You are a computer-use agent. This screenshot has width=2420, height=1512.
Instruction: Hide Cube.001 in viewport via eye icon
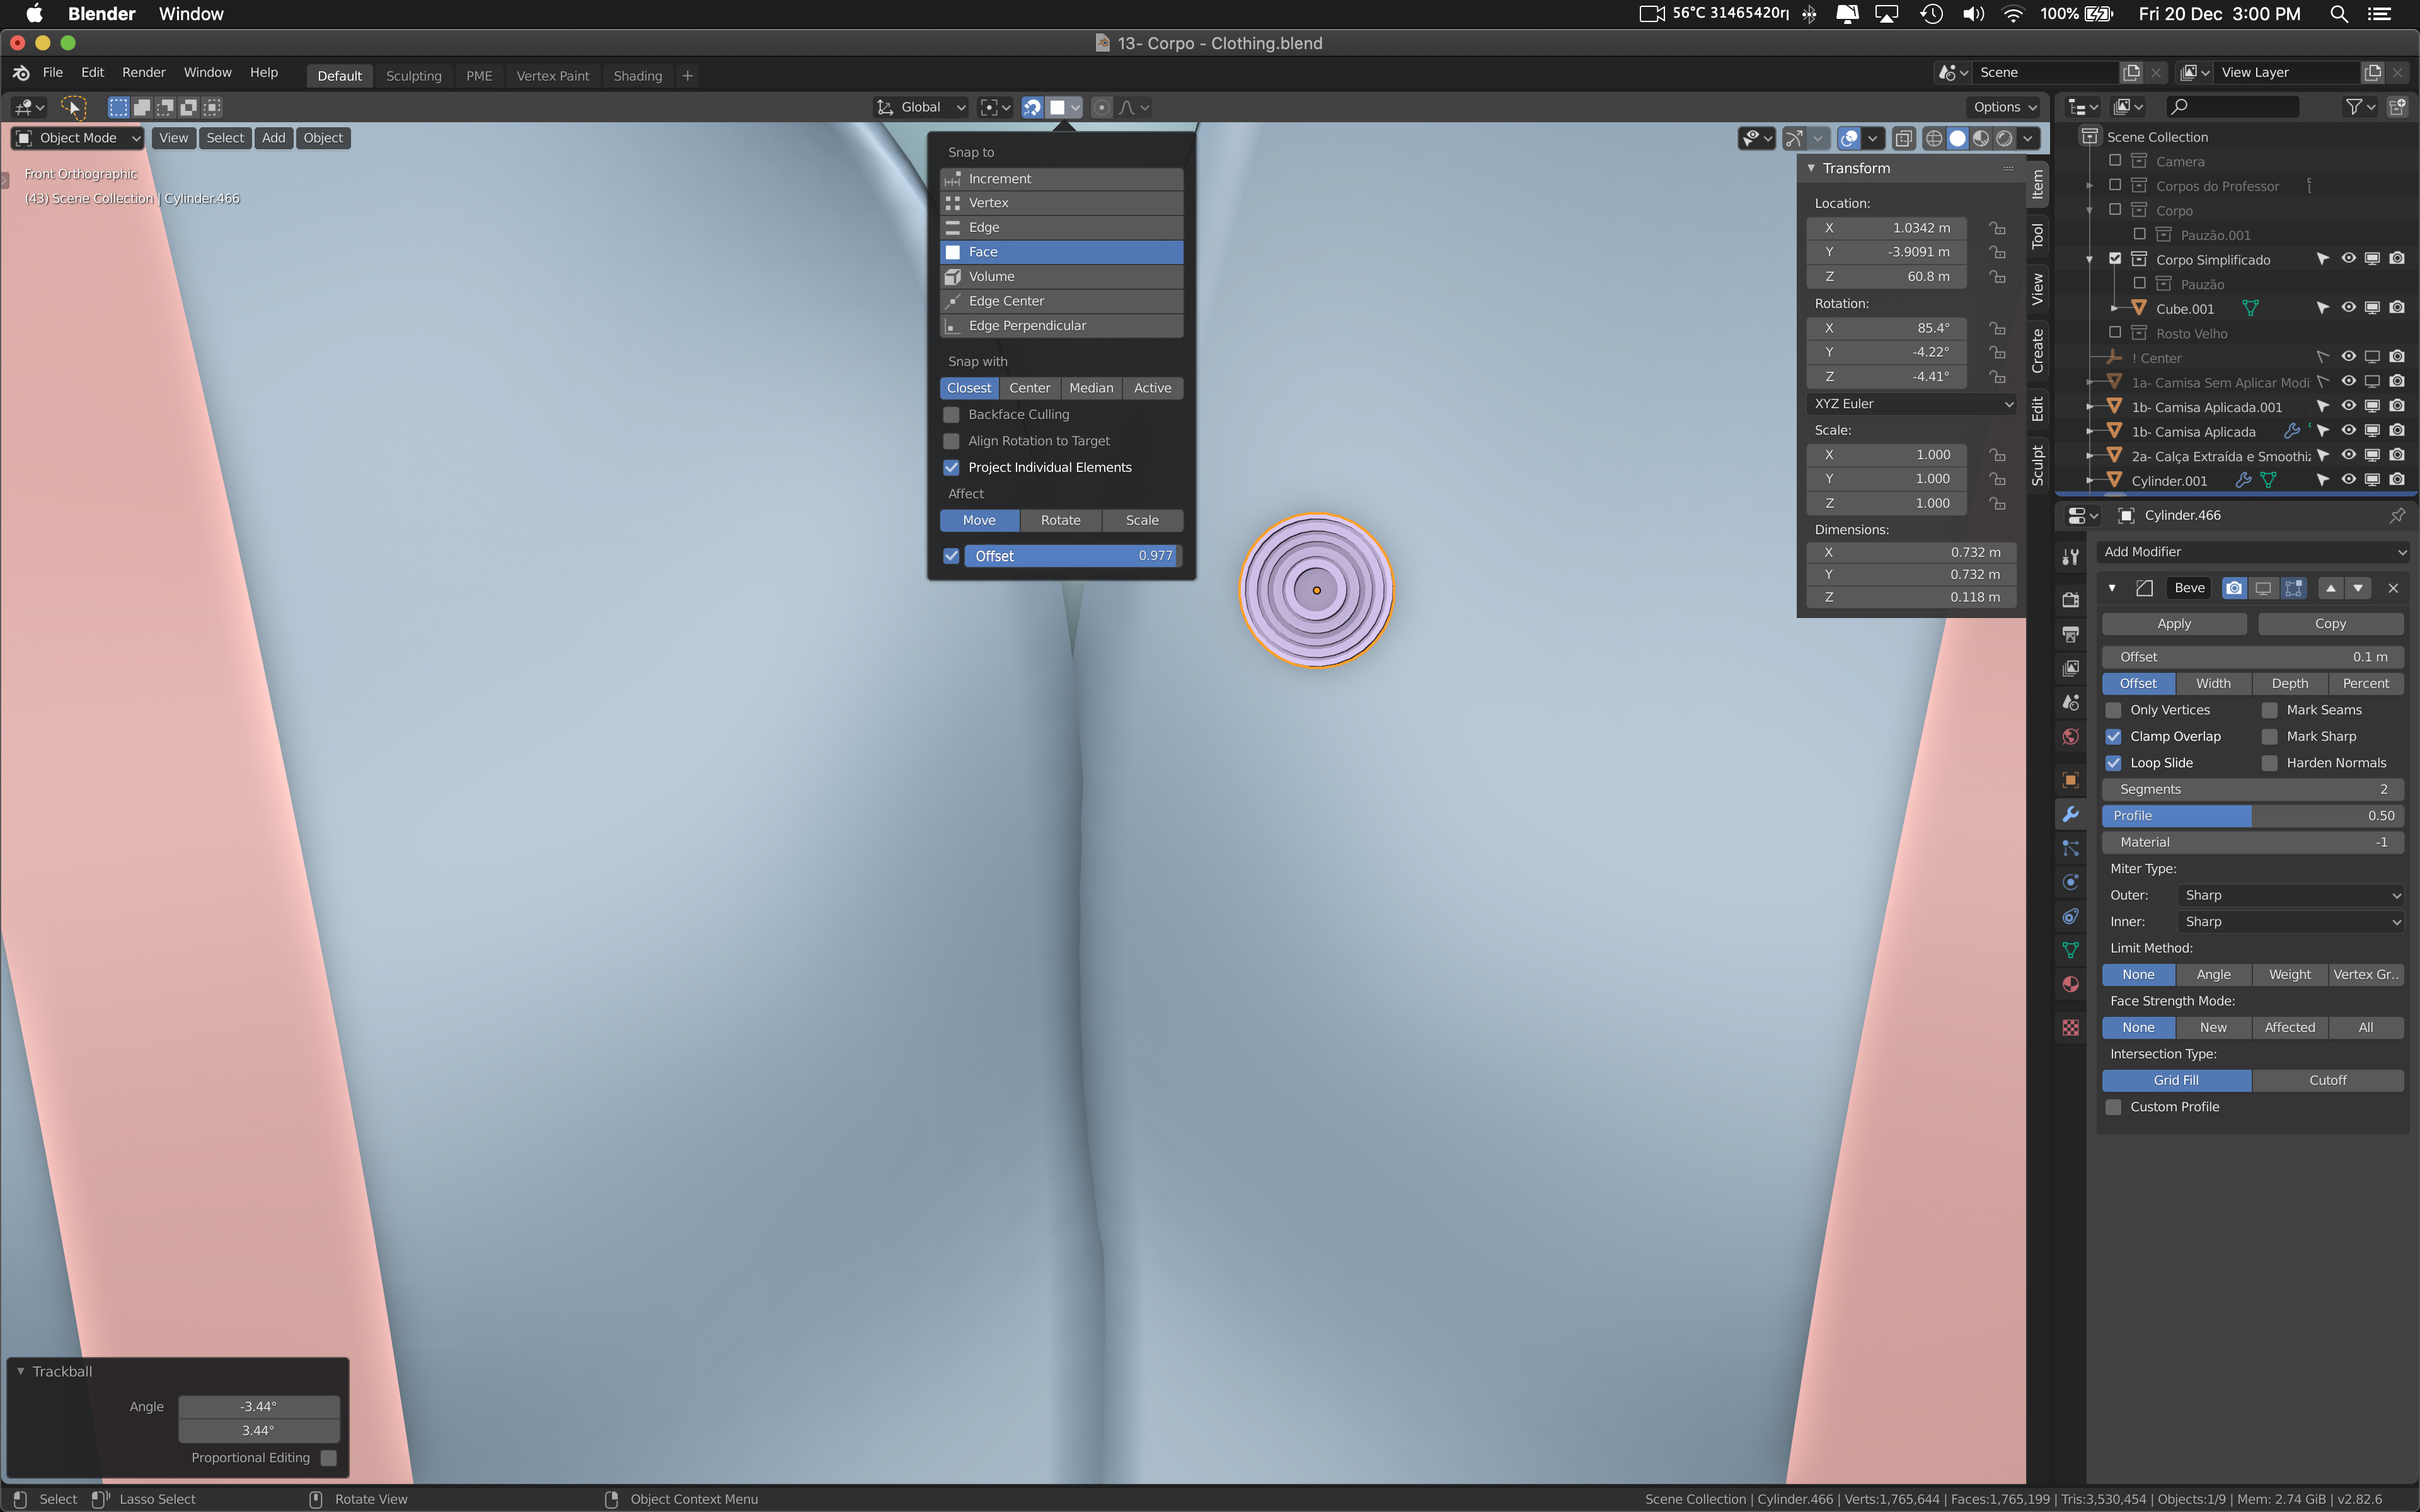2348,308
